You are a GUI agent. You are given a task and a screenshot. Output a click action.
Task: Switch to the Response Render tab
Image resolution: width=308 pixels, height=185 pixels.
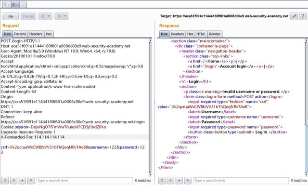(x=215, y=34)
